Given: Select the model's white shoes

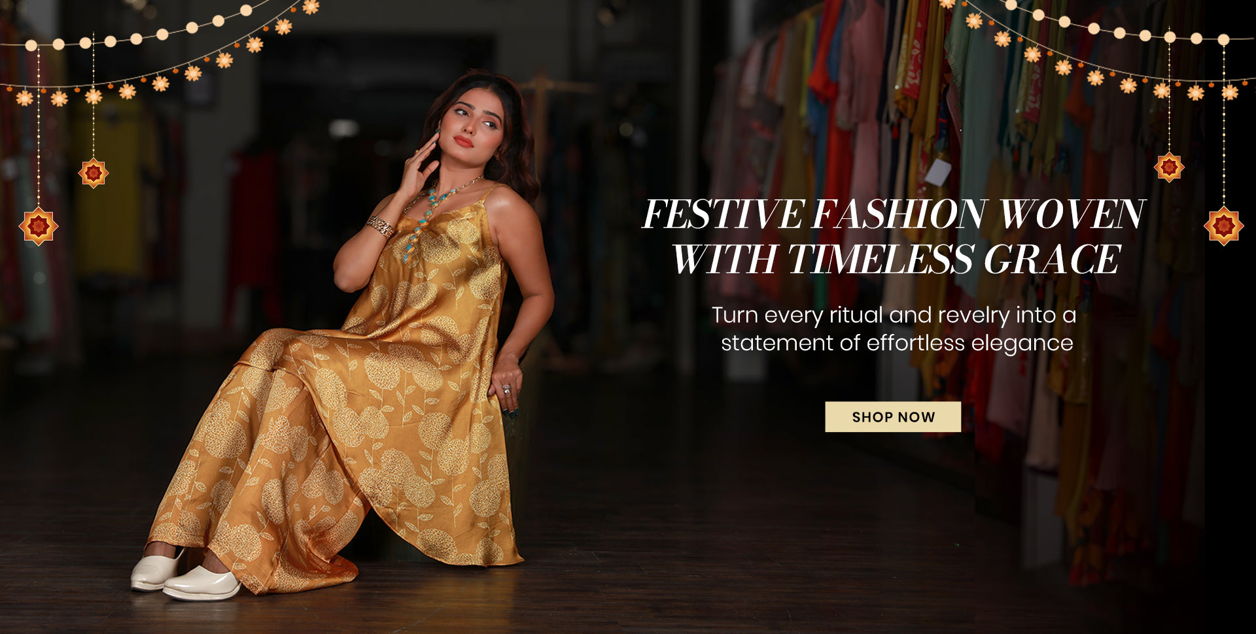Looking at the screenshot, I should tap(185, 575).
